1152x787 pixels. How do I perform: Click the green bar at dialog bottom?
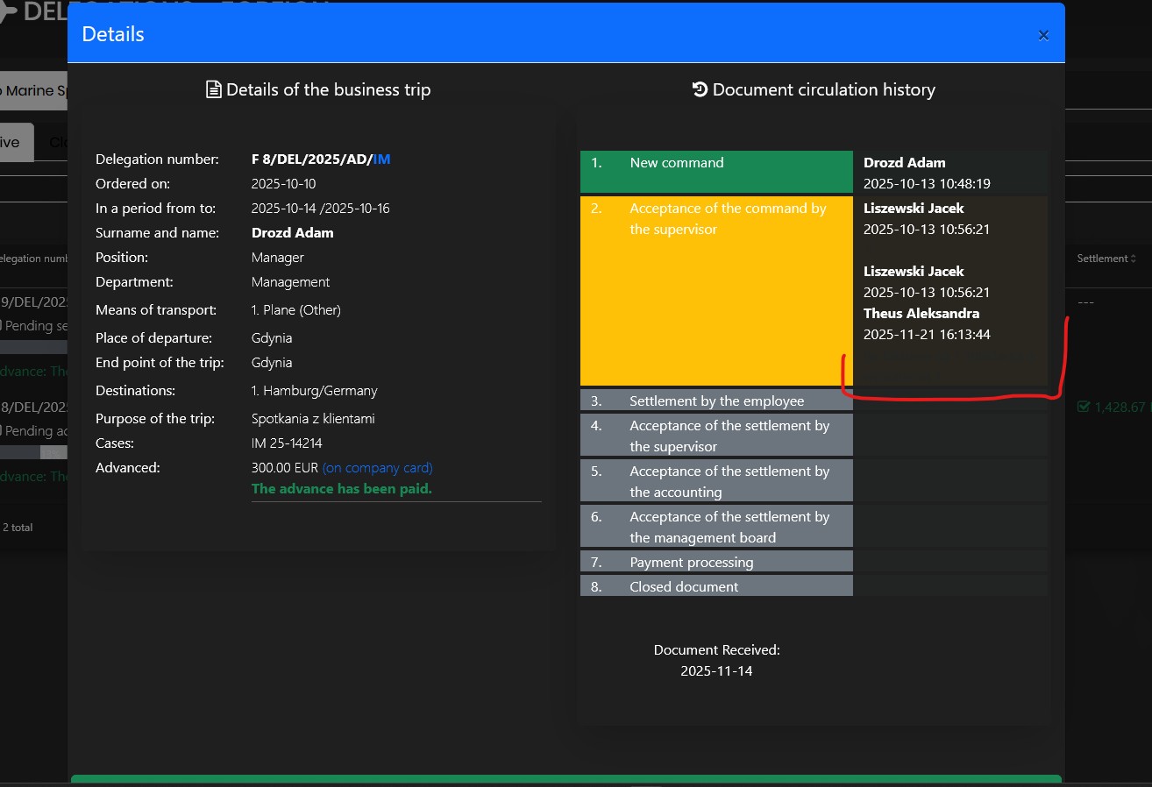(565, 780)
